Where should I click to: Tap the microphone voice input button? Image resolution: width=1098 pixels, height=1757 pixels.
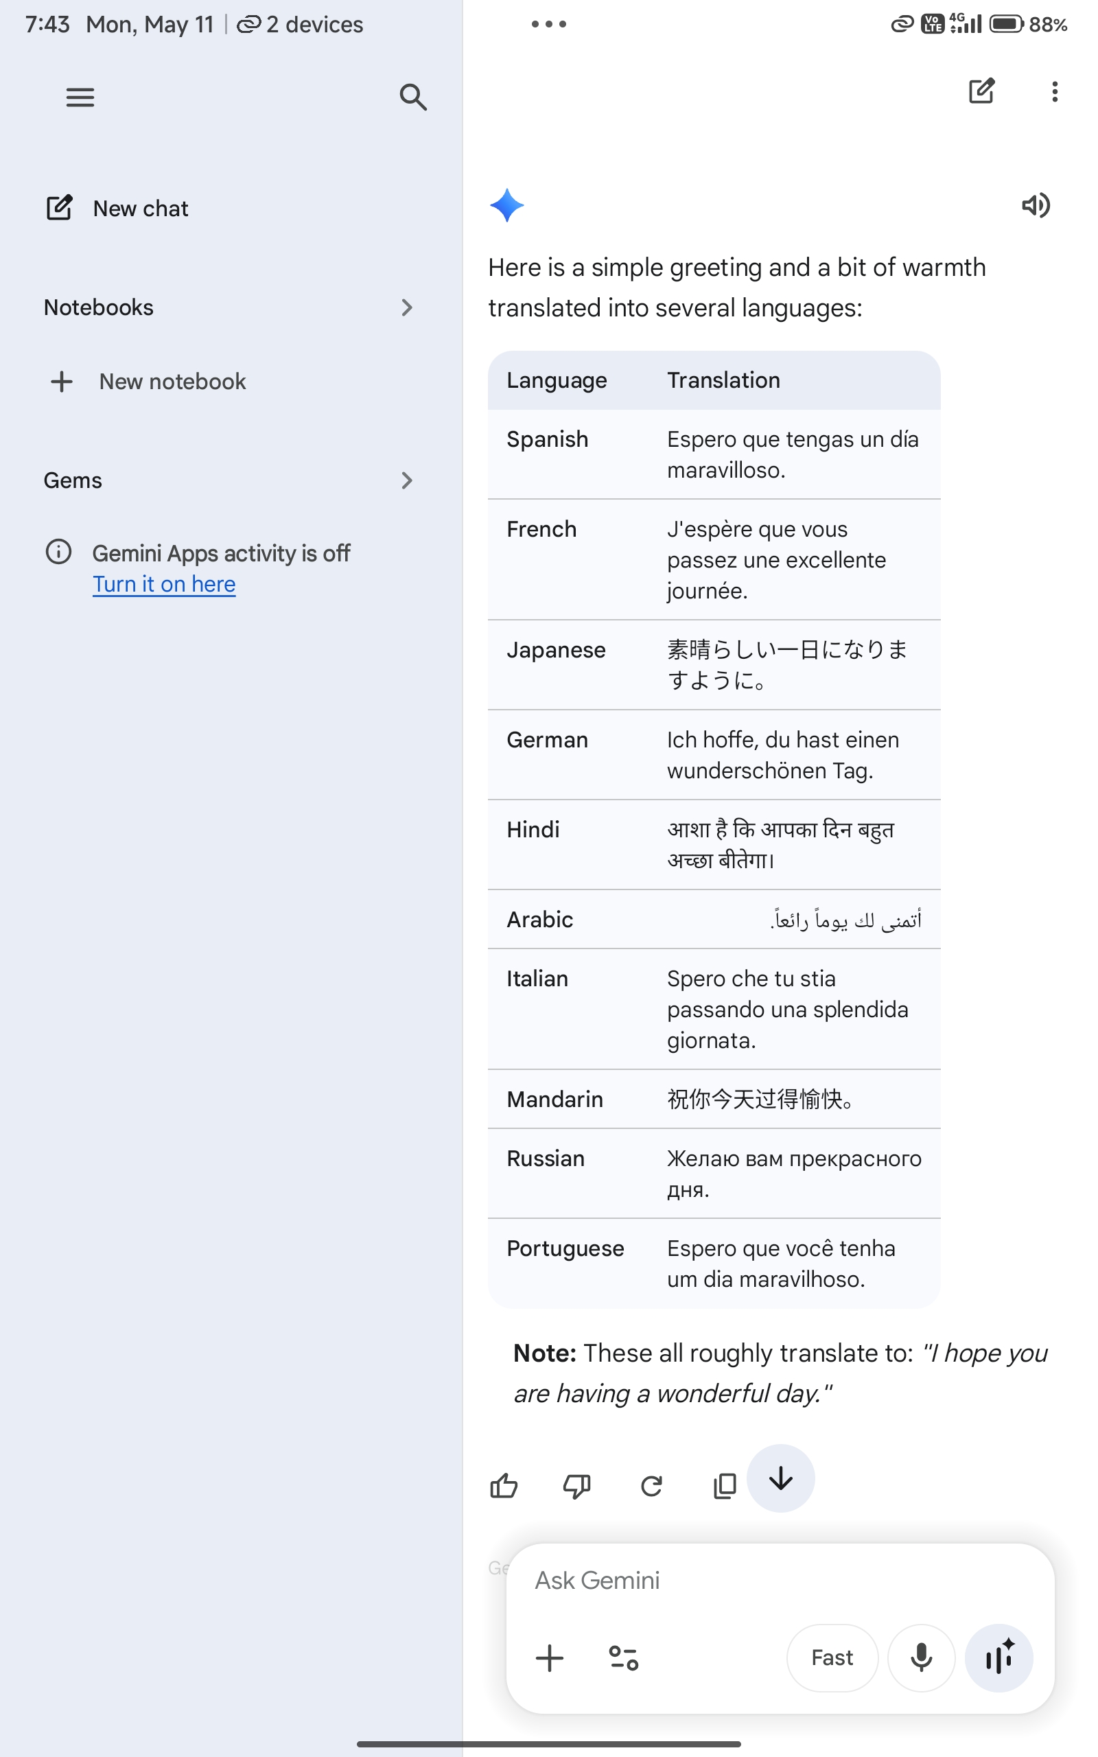(x=922, y=1657)
